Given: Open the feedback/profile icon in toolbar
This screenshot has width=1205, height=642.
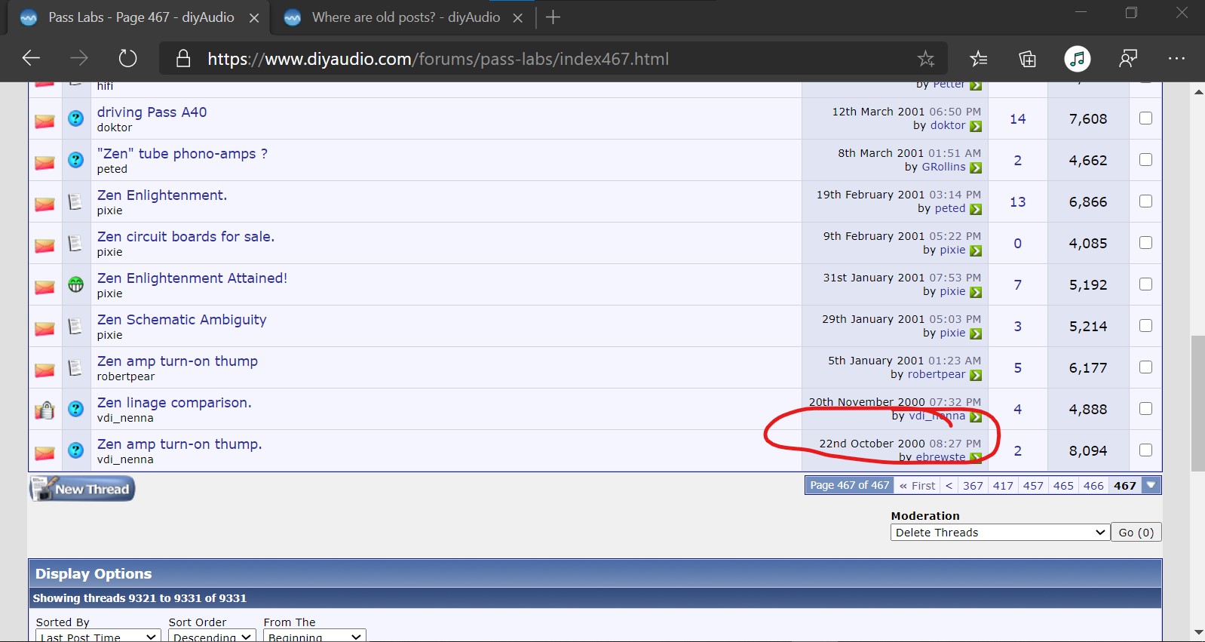Looking at the screenshot, I should tap(1127, 59).
